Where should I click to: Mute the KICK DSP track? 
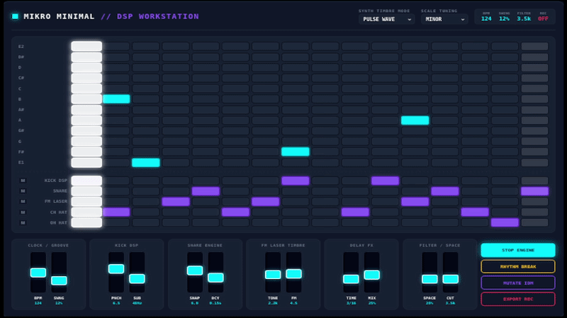(23, 181)
